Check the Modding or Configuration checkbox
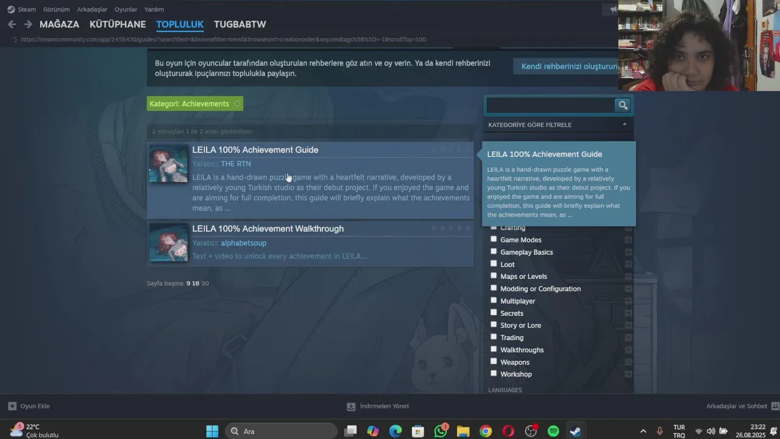Image resolution: width=780 pixels, height=439 pixels. pos(494,288)
